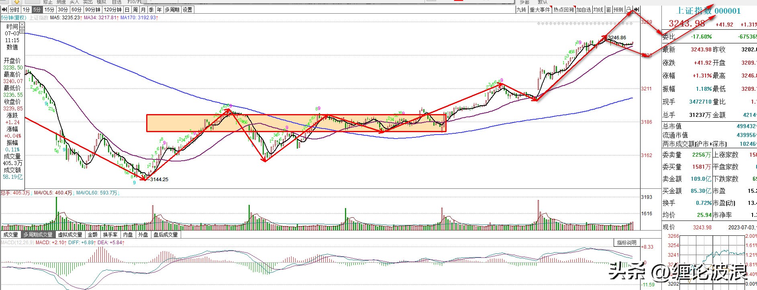
Task: Select the 换手率 tab
Action: 110,235
